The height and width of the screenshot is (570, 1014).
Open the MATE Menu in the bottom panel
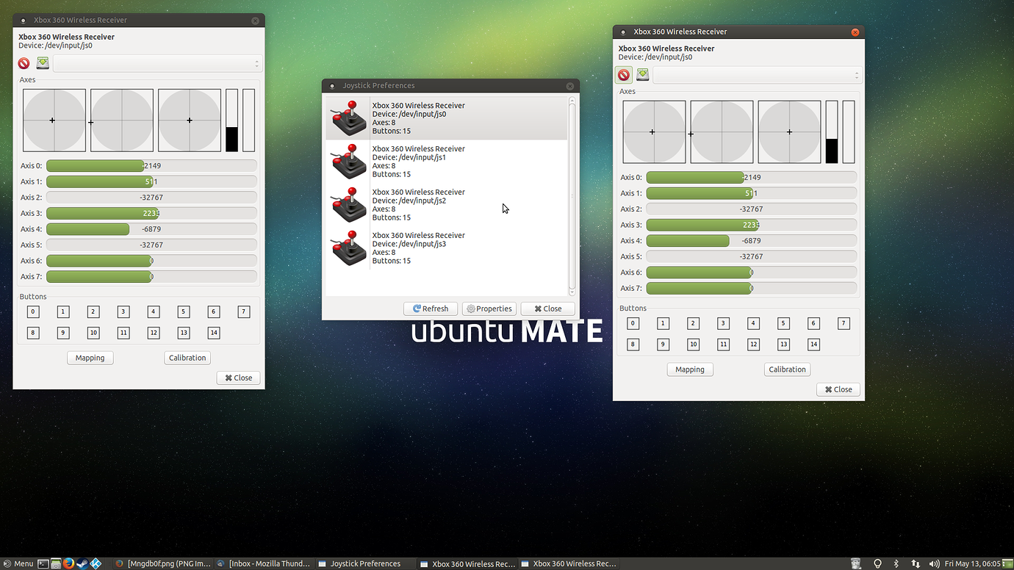pos(18,564)
